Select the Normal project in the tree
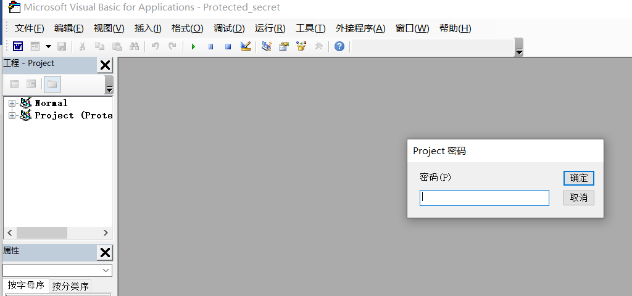 [51, 103]
